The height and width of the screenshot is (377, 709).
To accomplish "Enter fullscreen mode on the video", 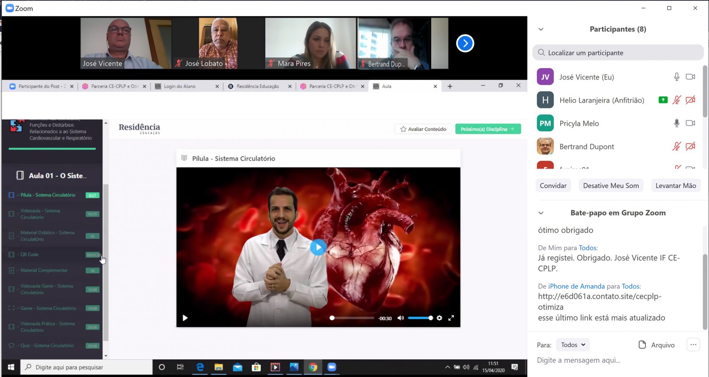I will coord(451,318).
